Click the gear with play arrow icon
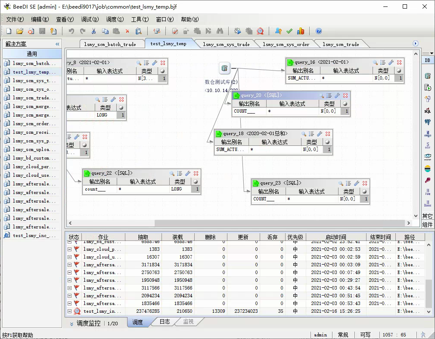The width and height of the screenshot is (435, 339). coord(237,31)
